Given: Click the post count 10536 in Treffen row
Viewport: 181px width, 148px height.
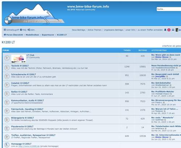Looking at the screenshot, I should (x=143, y=136).
